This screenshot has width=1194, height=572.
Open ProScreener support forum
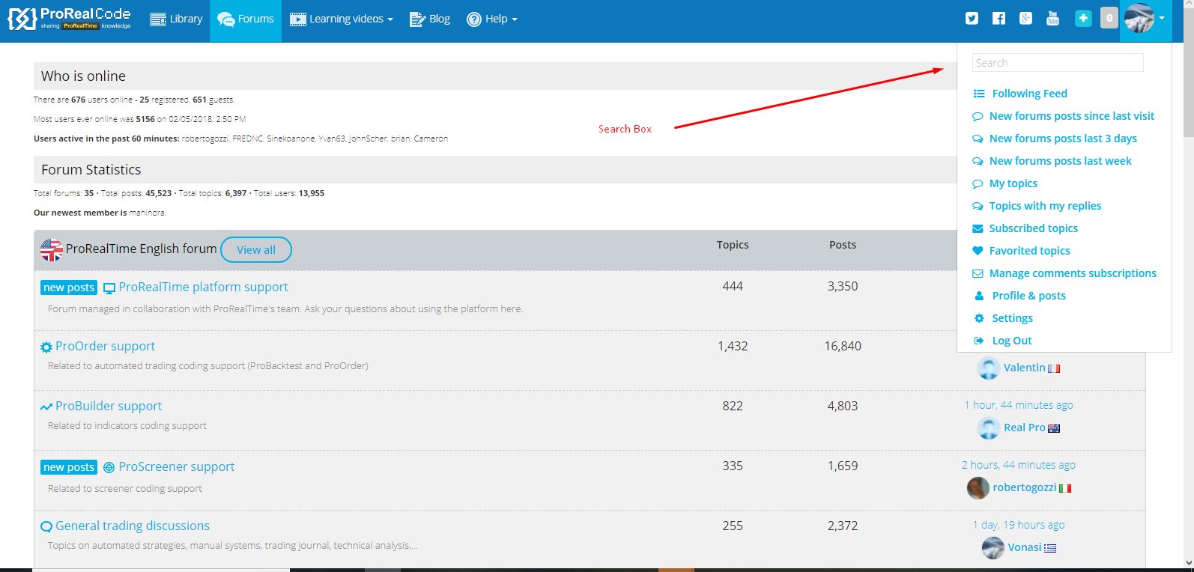[x=177, y=466]
